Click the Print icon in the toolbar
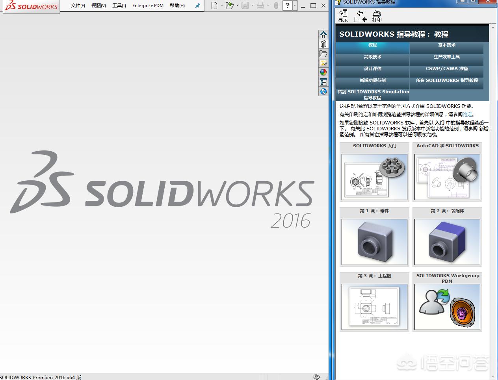The width and height of the screenshot is (498, 380). tap(260, 6)
